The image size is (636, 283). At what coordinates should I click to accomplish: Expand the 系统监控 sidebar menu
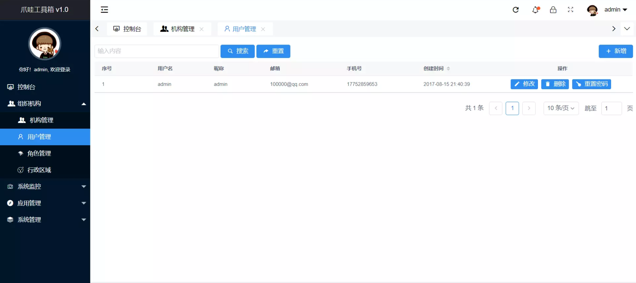coord(45,187)
